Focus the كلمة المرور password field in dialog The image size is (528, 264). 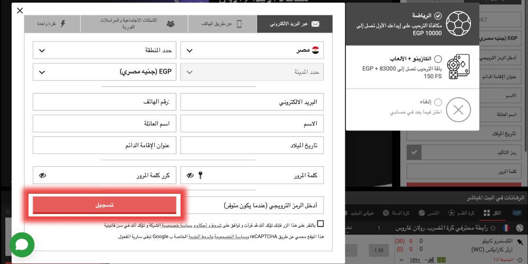[x=252, y=175]
